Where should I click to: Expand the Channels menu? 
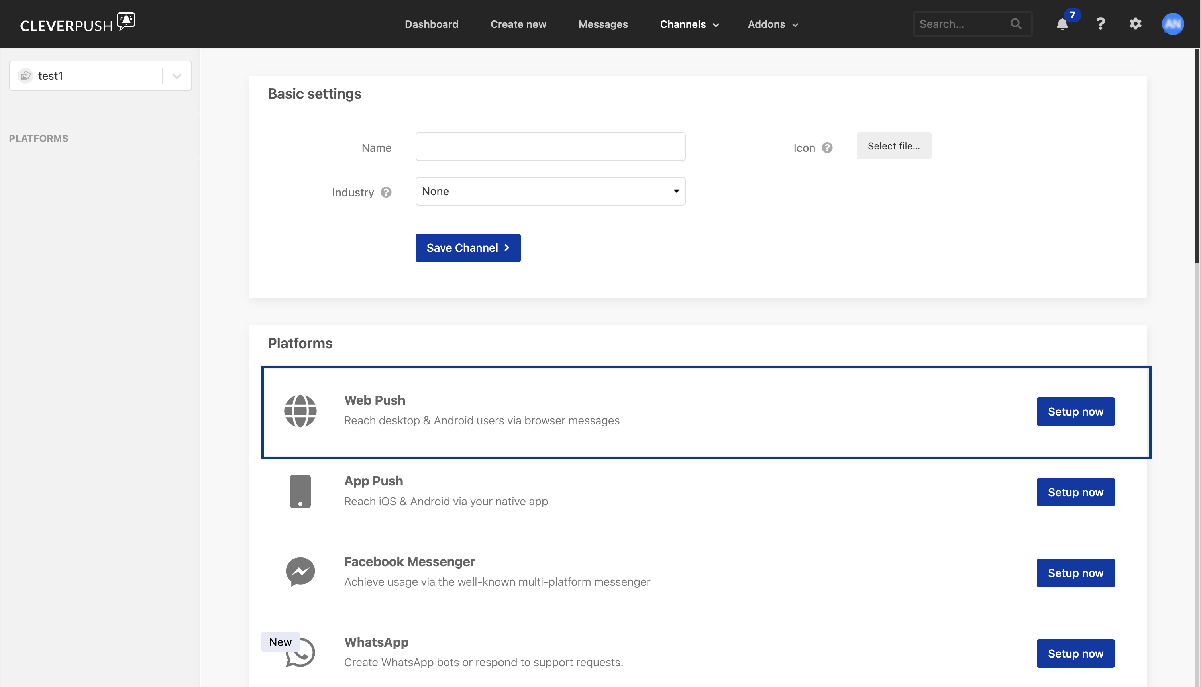click(689, 24)
